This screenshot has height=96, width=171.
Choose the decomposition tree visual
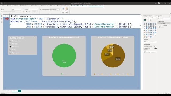[147, 35]
